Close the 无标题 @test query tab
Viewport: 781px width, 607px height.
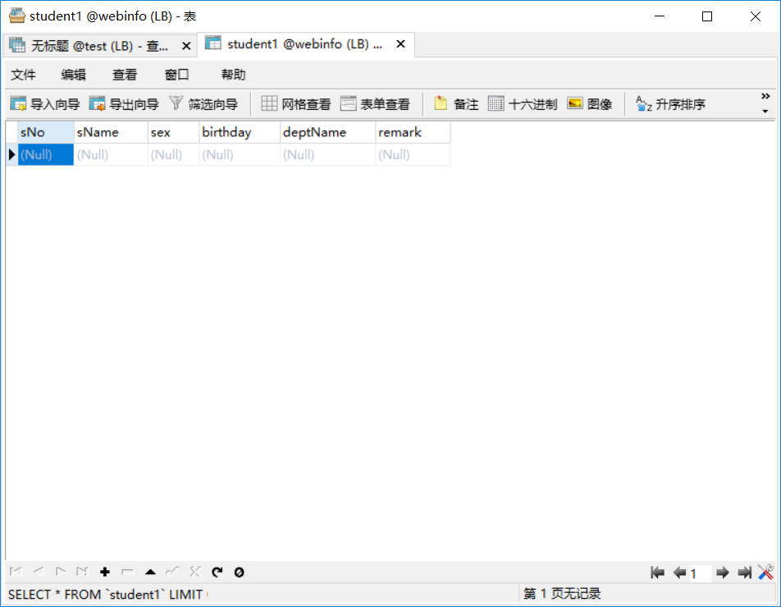pos(186,46)
